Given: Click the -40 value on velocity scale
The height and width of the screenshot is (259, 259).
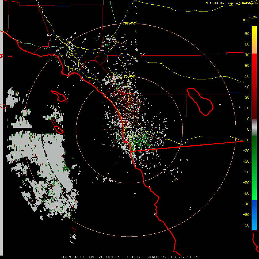Looking at the screenshot, I should [x=246, y=172].
